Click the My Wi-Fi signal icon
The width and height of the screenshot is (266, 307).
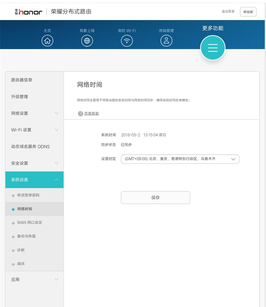pyautogui.click(x=127, y=41)
